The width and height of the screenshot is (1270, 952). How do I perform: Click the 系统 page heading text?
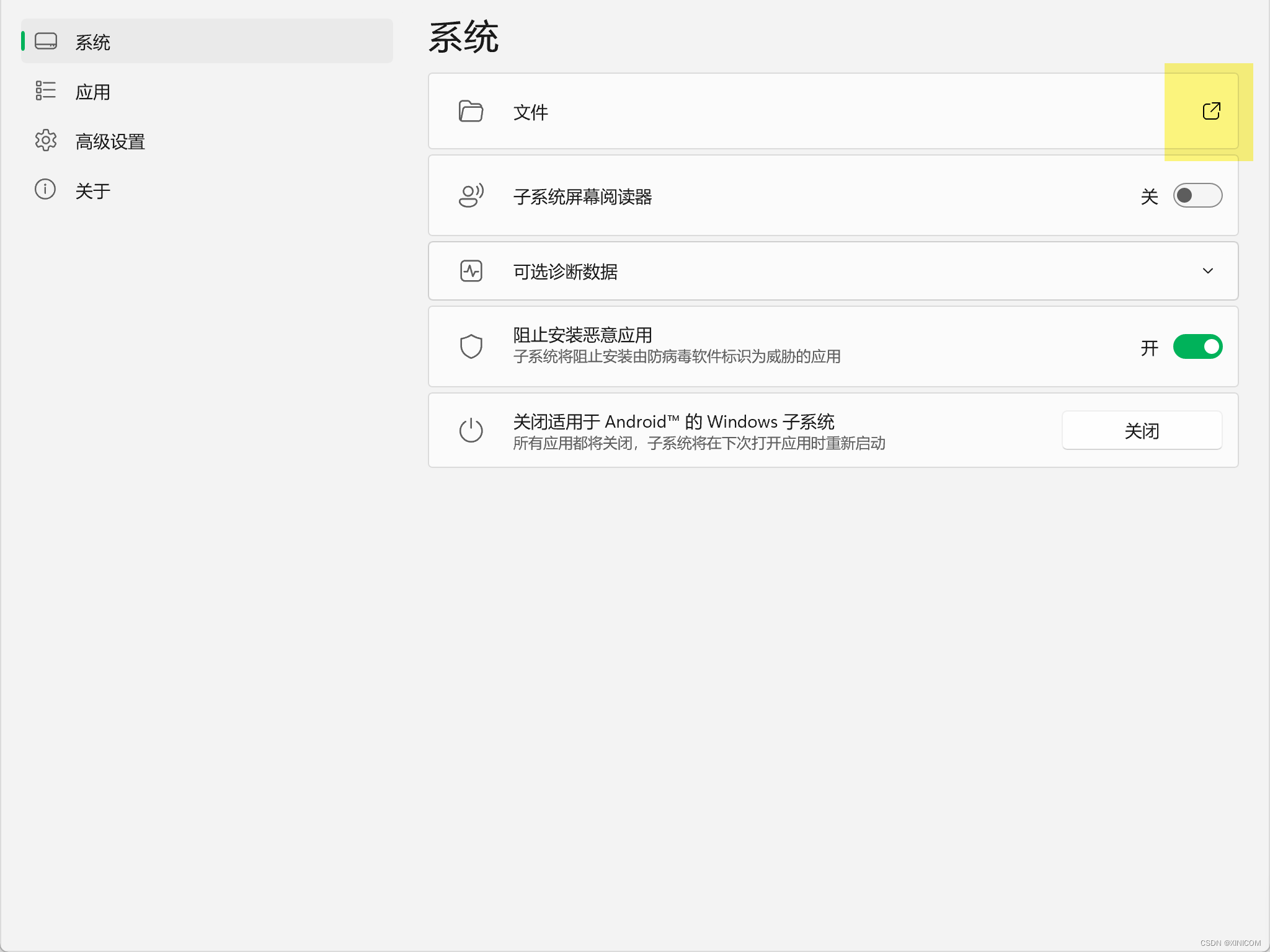click(464, 37)
